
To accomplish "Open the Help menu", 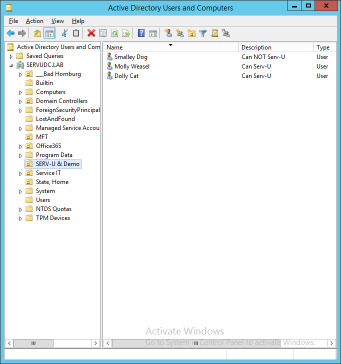I will point(78,21).
